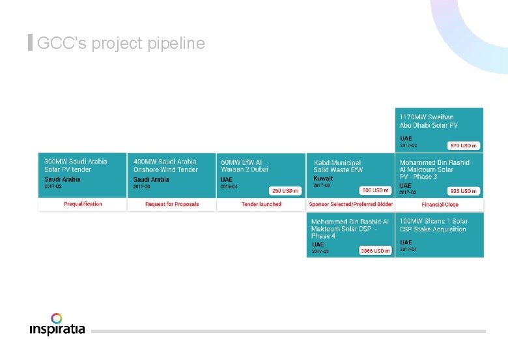Screen dimensions: 508x352
Task: Click the 2017-Q1 date on Shams 1 card
Action: click(x=408, y=249)
